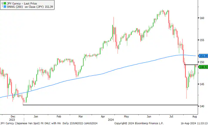Click the Mar month label on the x-axis
This screenshot has height=125, width=208.
pos(81,116)
